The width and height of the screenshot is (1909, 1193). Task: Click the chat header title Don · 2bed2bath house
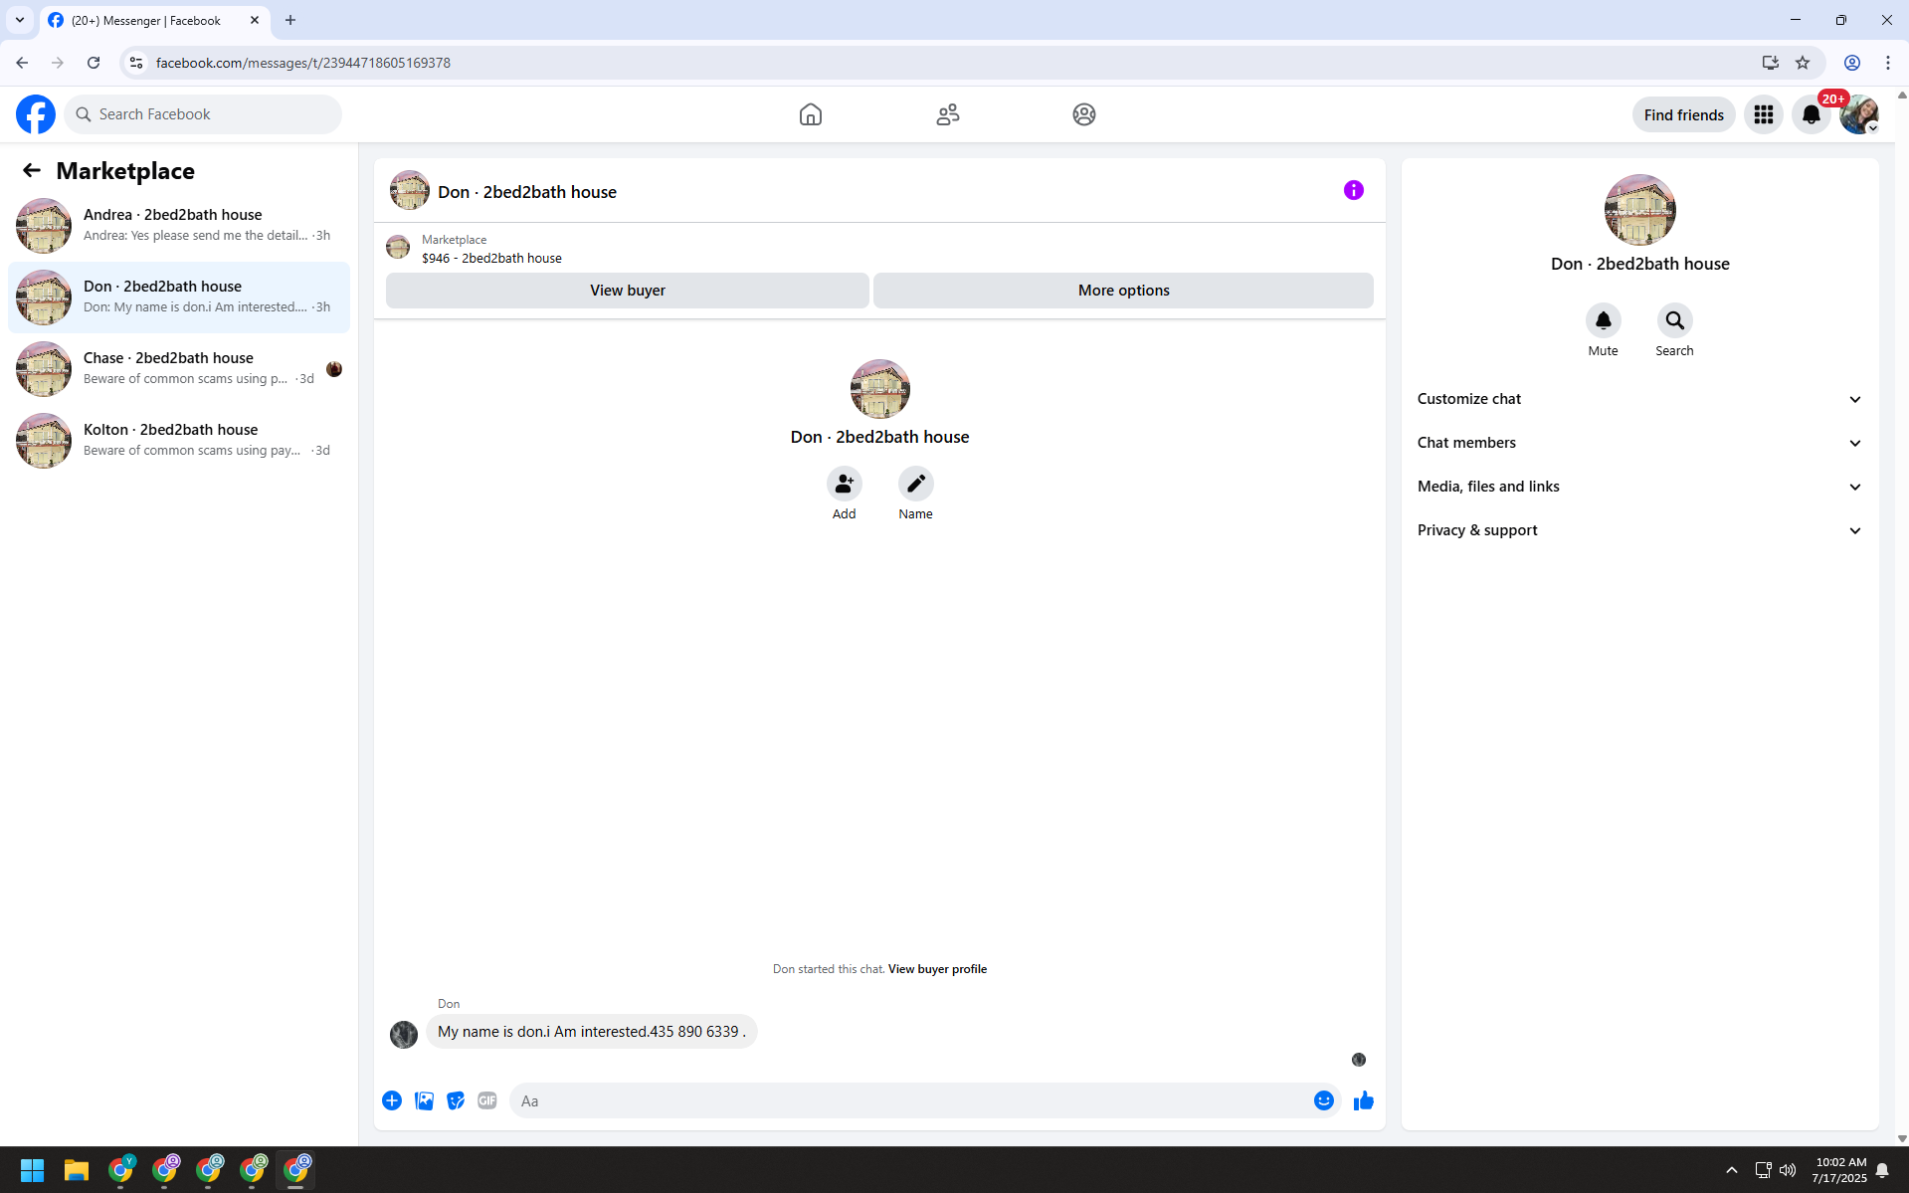527,192
